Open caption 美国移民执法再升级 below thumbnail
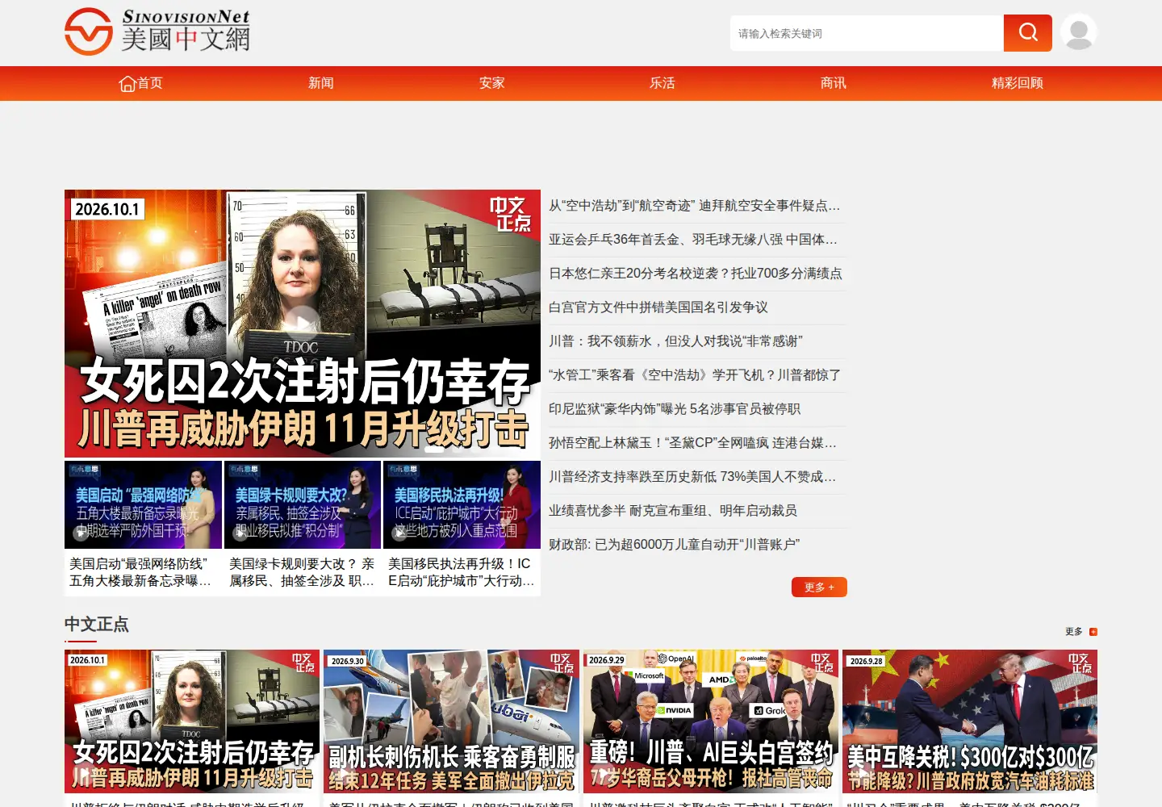This screenshot has height=807, width=1162. click(462, 572)
